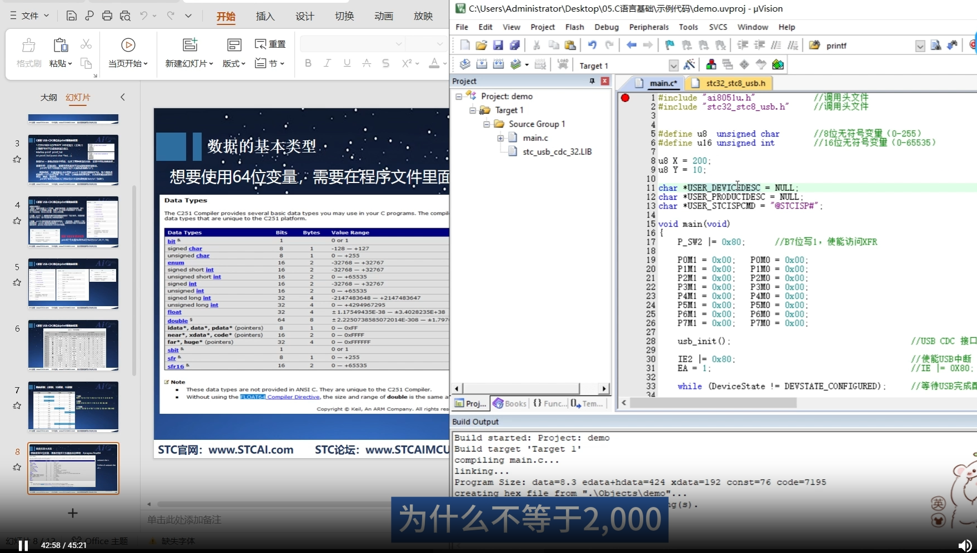Image resolution: width=977 pixels, height=553 pixels.
Task: Click the Save All icon in µVision
Action: point(515,45)
